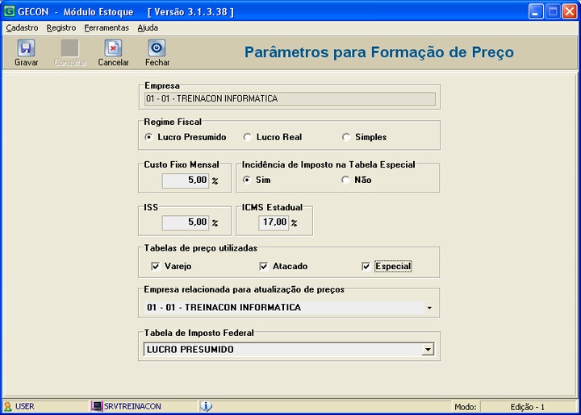The image size is (581, 415).
Task: Click the info icon in status bar
Action: point(206,406)
